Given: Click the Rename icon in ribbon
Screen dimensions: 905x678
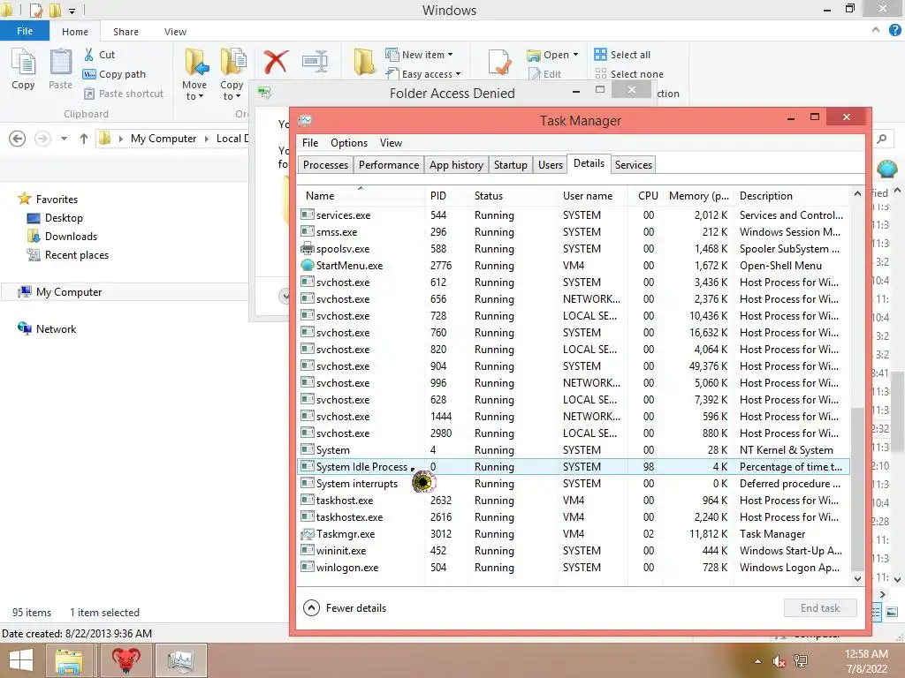Looking at the screenshot, I should click(316, 62).
